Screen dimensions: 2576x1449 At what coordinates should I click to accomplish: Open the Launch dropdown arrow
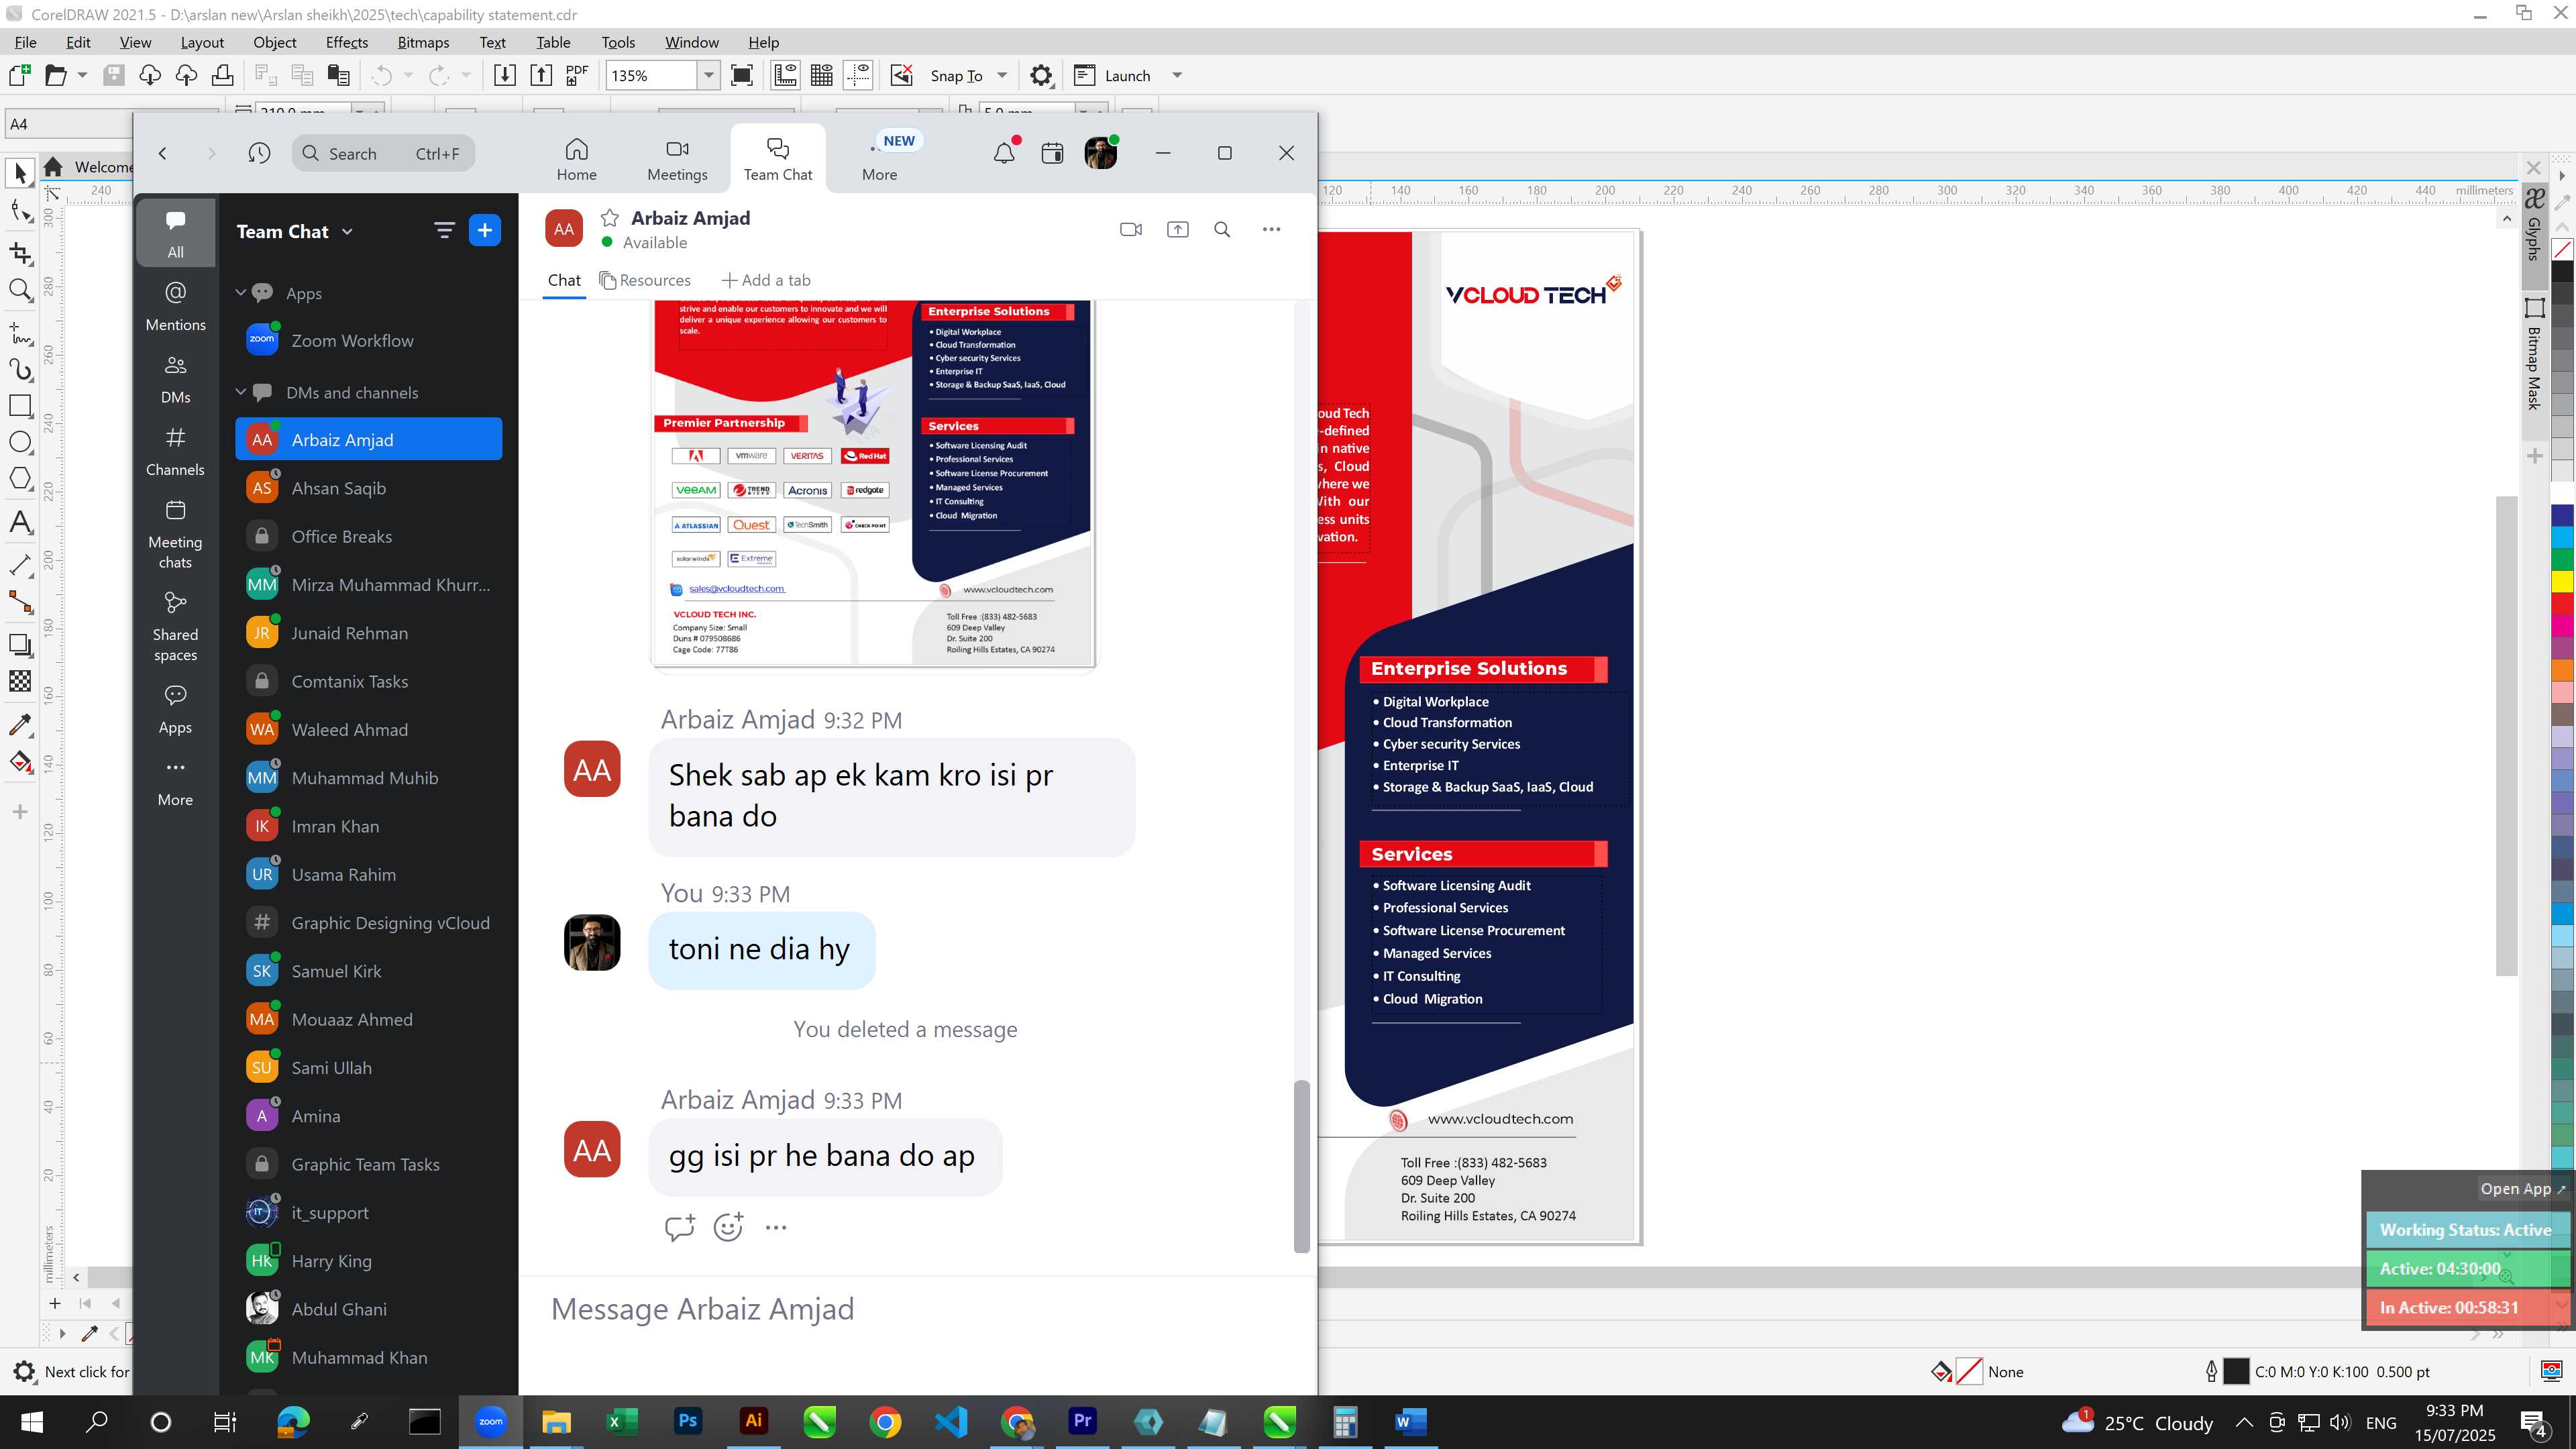tap(1177, 75)
